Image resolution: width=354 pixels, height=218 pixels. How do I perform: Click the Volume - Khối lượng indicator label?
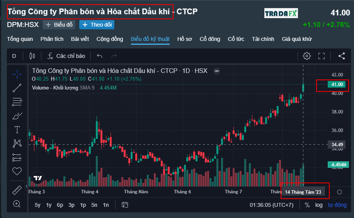click(x=55, y=88)
